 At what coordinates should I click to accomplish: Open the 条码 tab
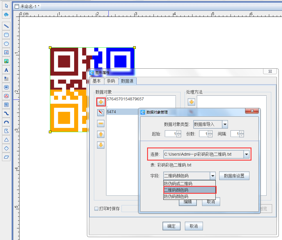111,81
